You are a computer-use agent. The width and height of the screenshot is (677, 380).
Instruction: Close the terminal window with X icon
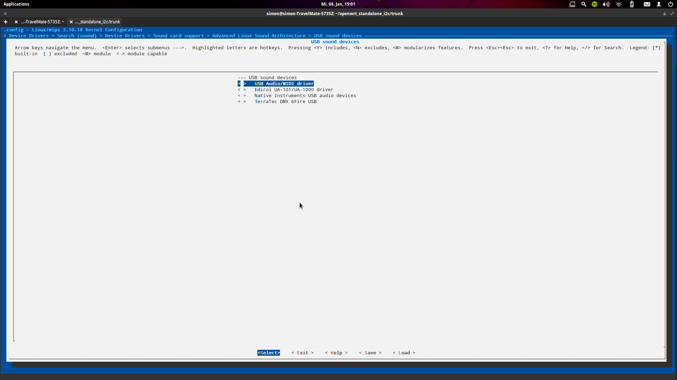(5, 13)
